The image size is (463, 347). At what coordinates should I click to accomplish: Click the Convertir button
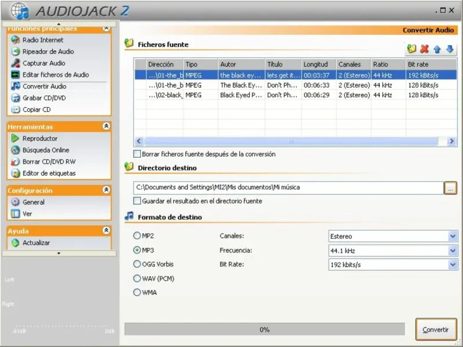coord(436,329)
